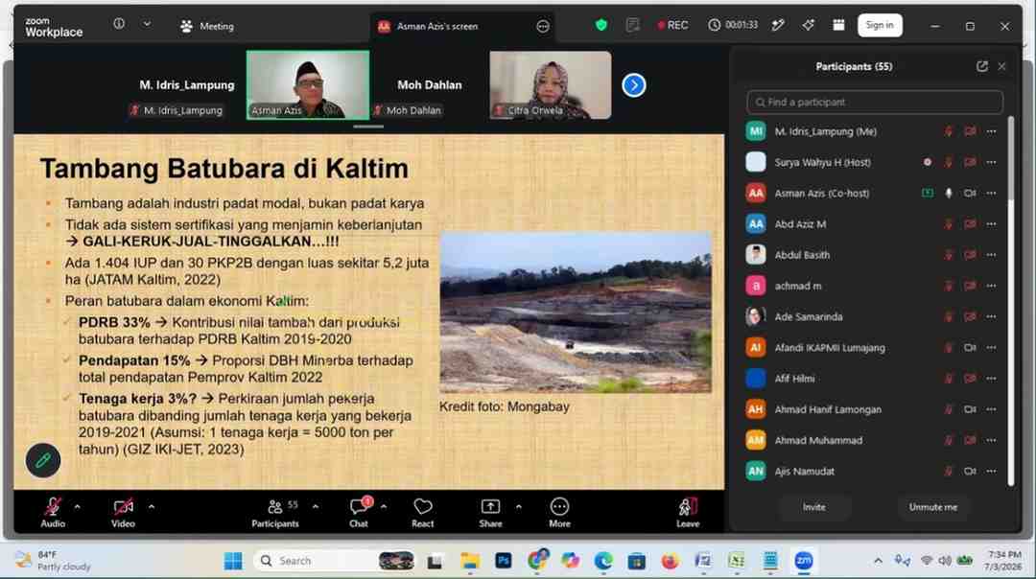The image size is (1036, 579).
Task: Click the mining site photo on slide
Action: coord(576,312)
